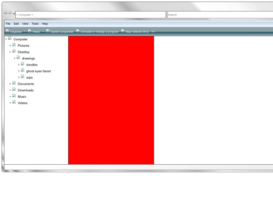Select Pictures label in the tree
273x204 pixels.
click(23, 46)
